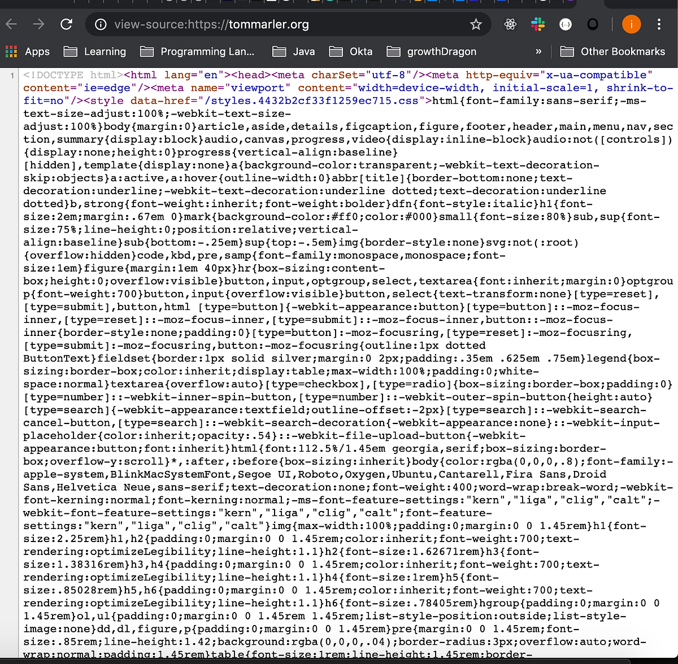The height and width of the screenshot is (664, 678).
Task: Reload the page source
Action: [66, 24]
